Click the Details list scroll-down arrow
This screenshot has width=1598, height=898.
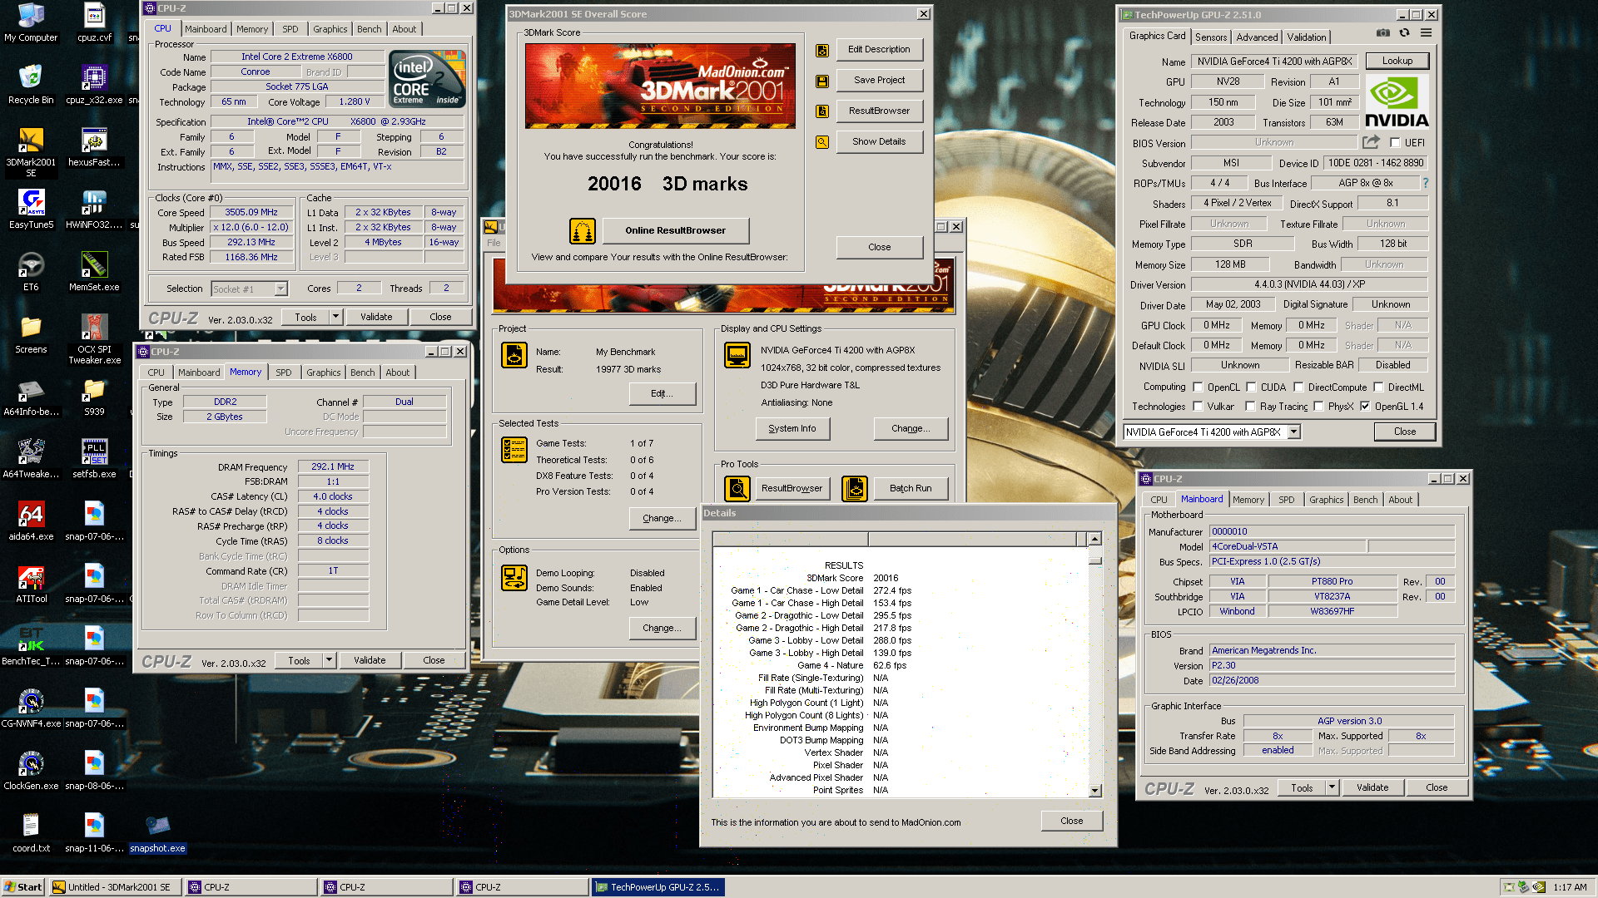point(1095,791)
